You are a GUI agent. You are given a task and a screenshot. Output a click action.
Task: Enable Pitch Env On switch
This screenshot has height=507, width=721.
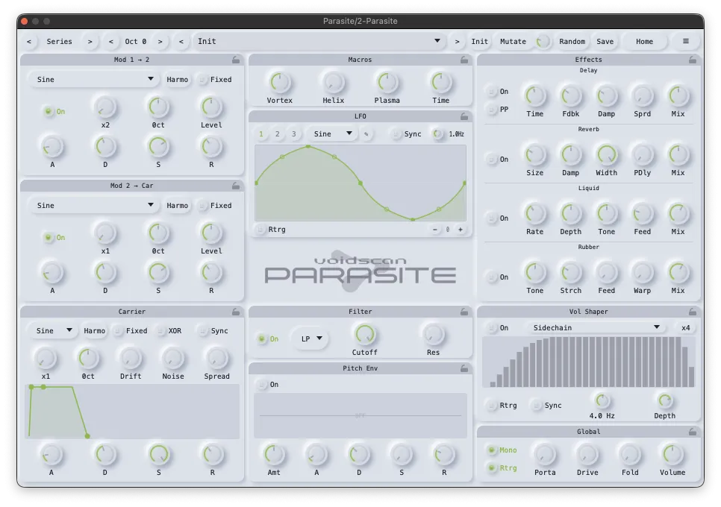[x=268, y=385]
